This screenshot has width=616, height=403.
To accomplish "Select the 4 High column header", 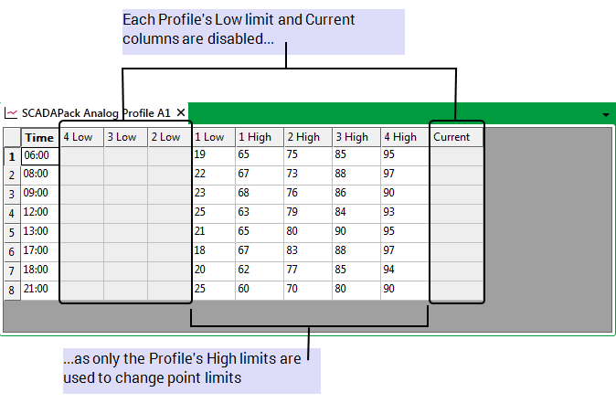I will coord(404,137).
